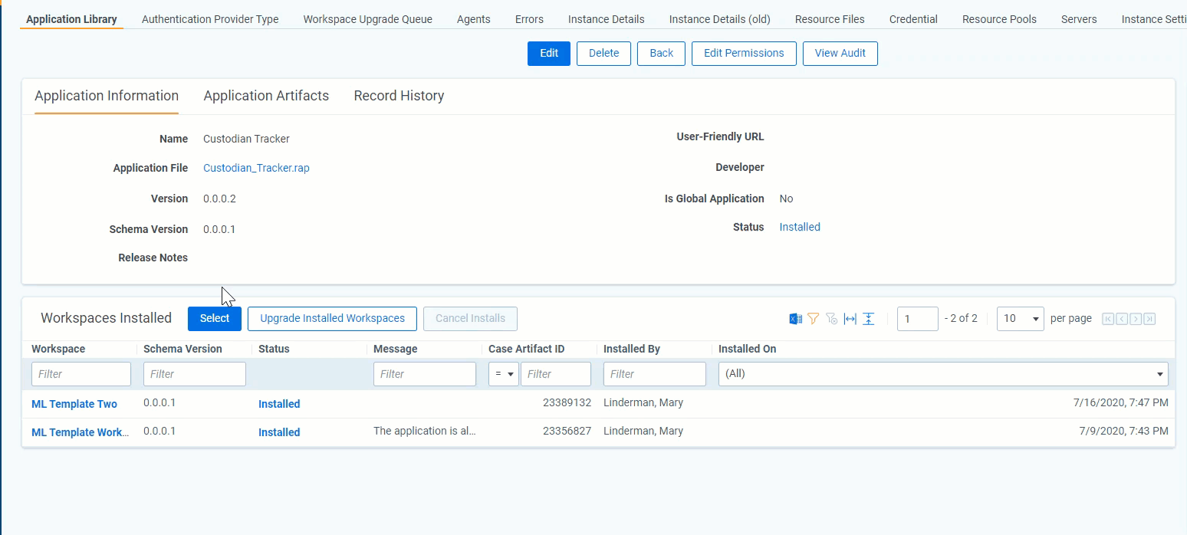This screenshot has height=535, width=1187.
Task: Select the Application Information section
Action: 107,96
